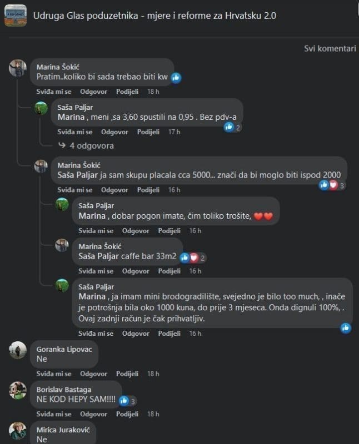Click Saša Paljar's first reply avatar
The height and width of the screenshot is (444, 359).
point(42,108)
